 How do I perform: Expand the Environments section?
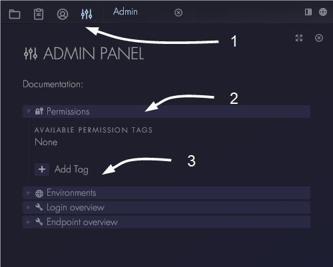166,193
